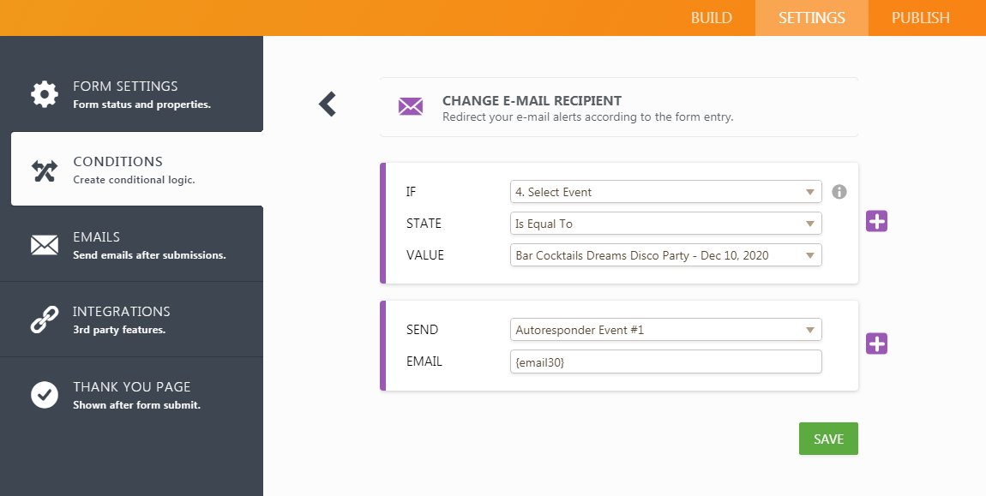Image resolution: width=986 pixels, height=496 pixels.
Task: Select the SETTINGS tab
Action: pos(811,18)
